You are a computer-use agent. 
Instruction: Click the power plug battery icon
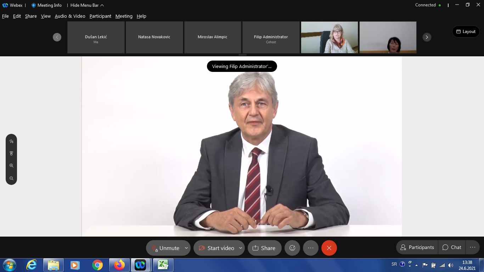[433, 265]
